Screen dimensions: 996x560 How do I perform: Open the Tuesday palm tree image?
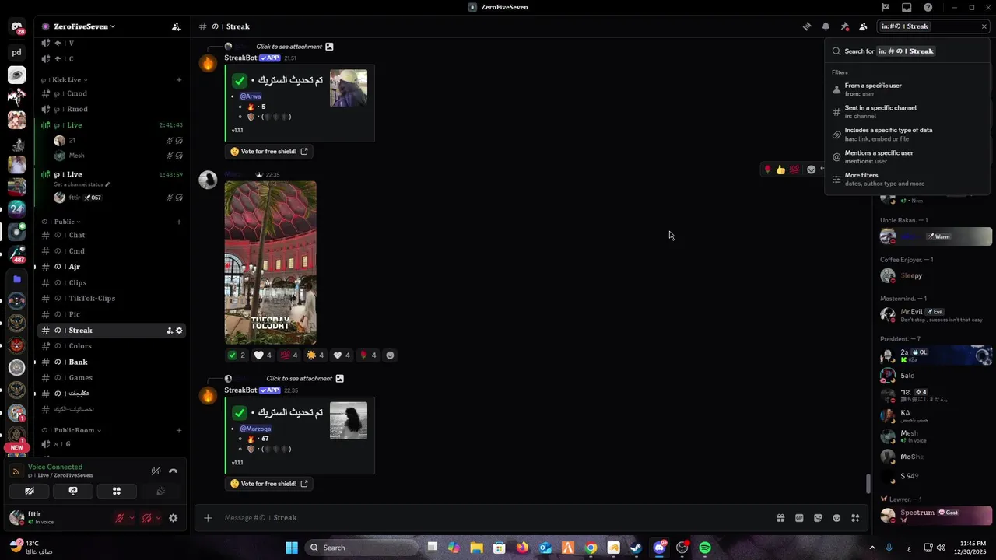point(271,263)
